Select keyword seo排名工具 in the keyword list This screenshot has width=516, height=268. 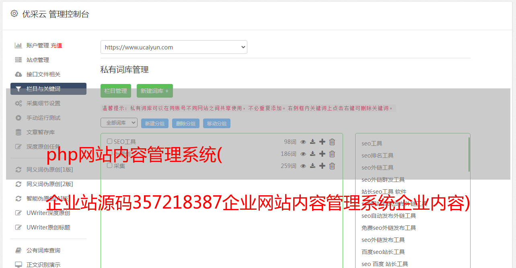click(377, 155)
